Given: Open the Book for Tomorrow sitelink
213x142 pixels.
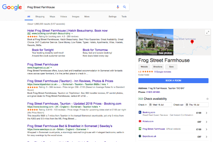Looking at the screenshot, I should click(95, 50).
